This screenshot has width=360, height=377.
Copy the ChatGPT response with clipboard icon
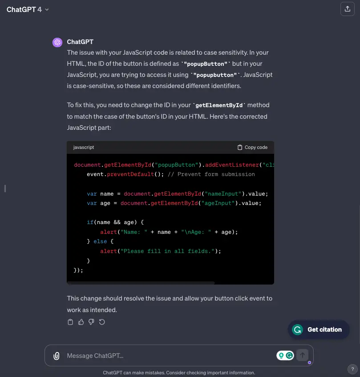[70, 322]
